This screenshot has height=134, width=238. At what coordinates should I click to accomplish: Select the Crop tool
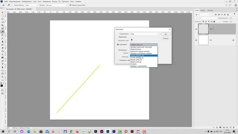tap(3, 25)
